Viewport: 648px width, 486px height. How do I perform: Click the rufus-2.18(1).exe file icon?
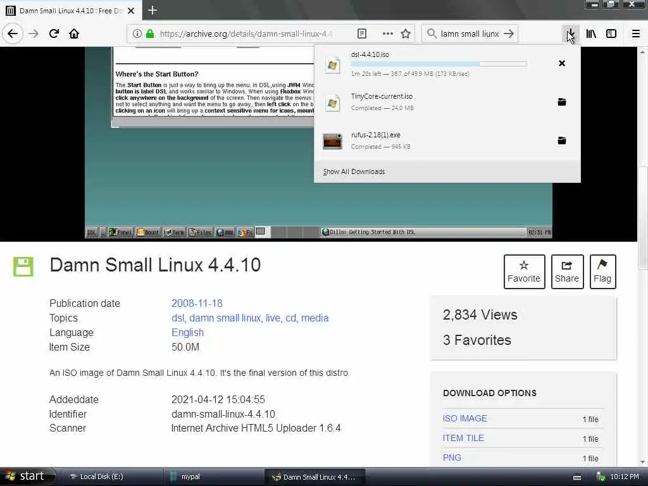(332, 141)
